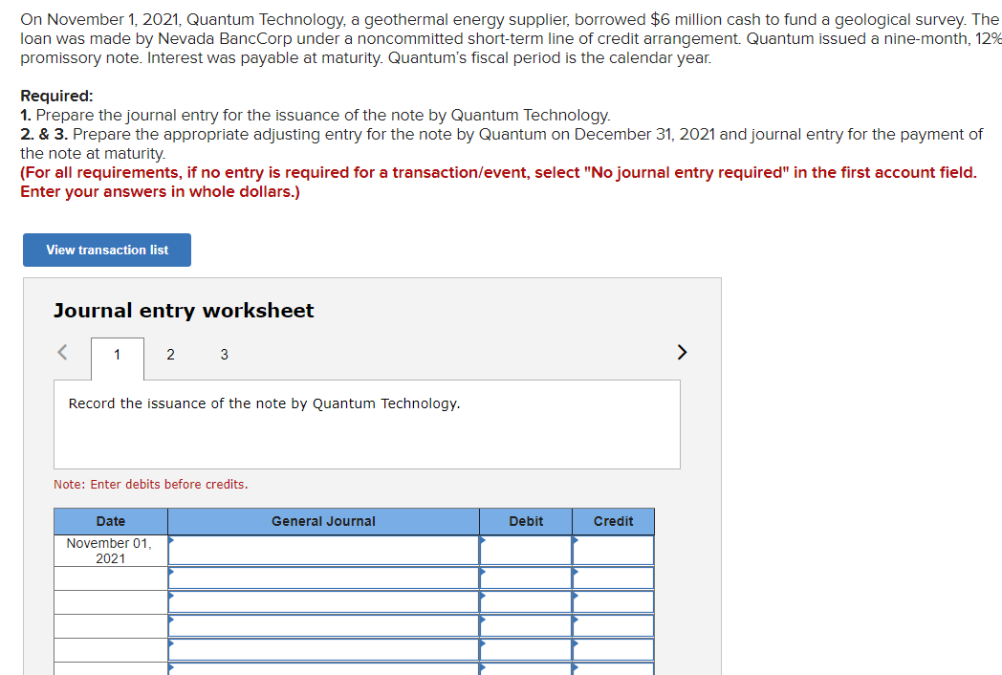This screenshot has height=675, width=1002.
Task: Click Credit field in third row
Action: pos(614,602)
